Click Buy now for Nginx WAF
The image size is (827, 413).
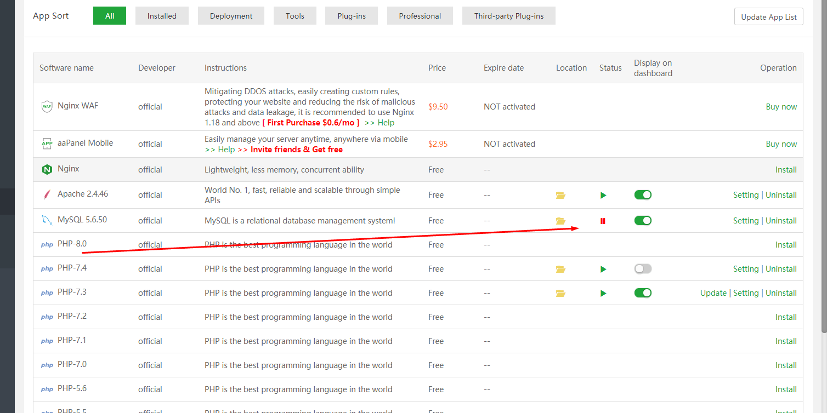tap(781, 107)
